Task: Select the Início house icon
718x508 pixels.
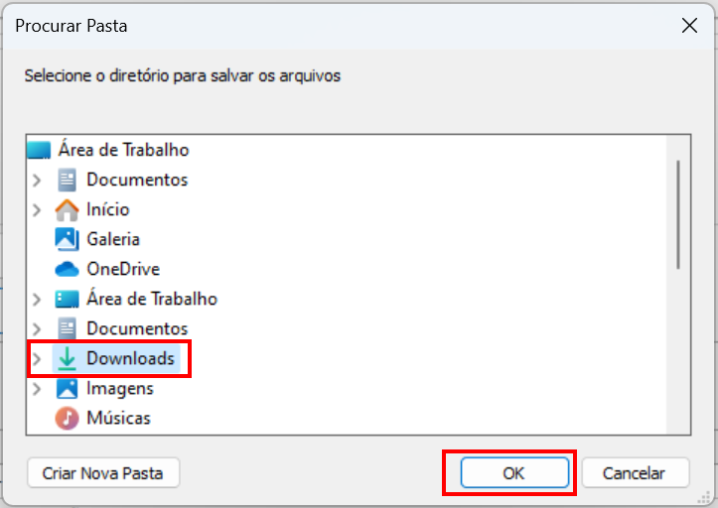Action: [67, 209]
